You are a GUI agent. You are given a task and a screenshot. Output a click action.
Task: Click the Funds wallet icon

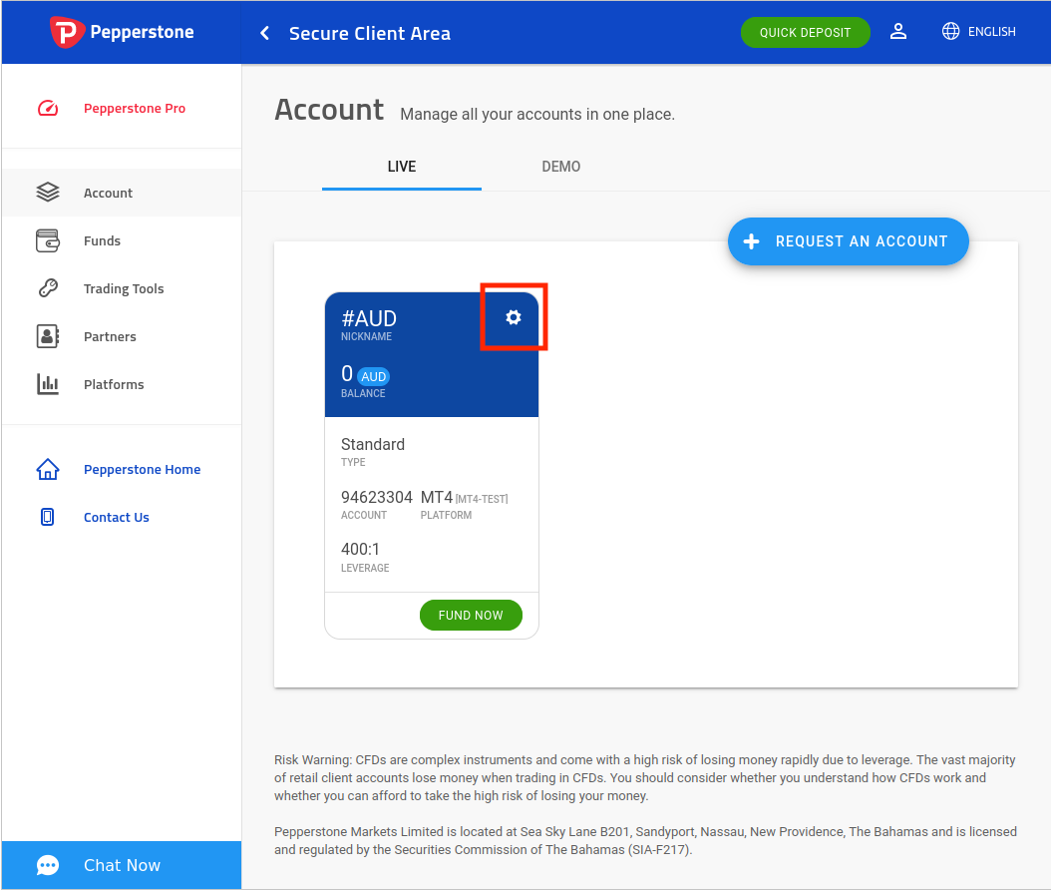coord(48,240)
